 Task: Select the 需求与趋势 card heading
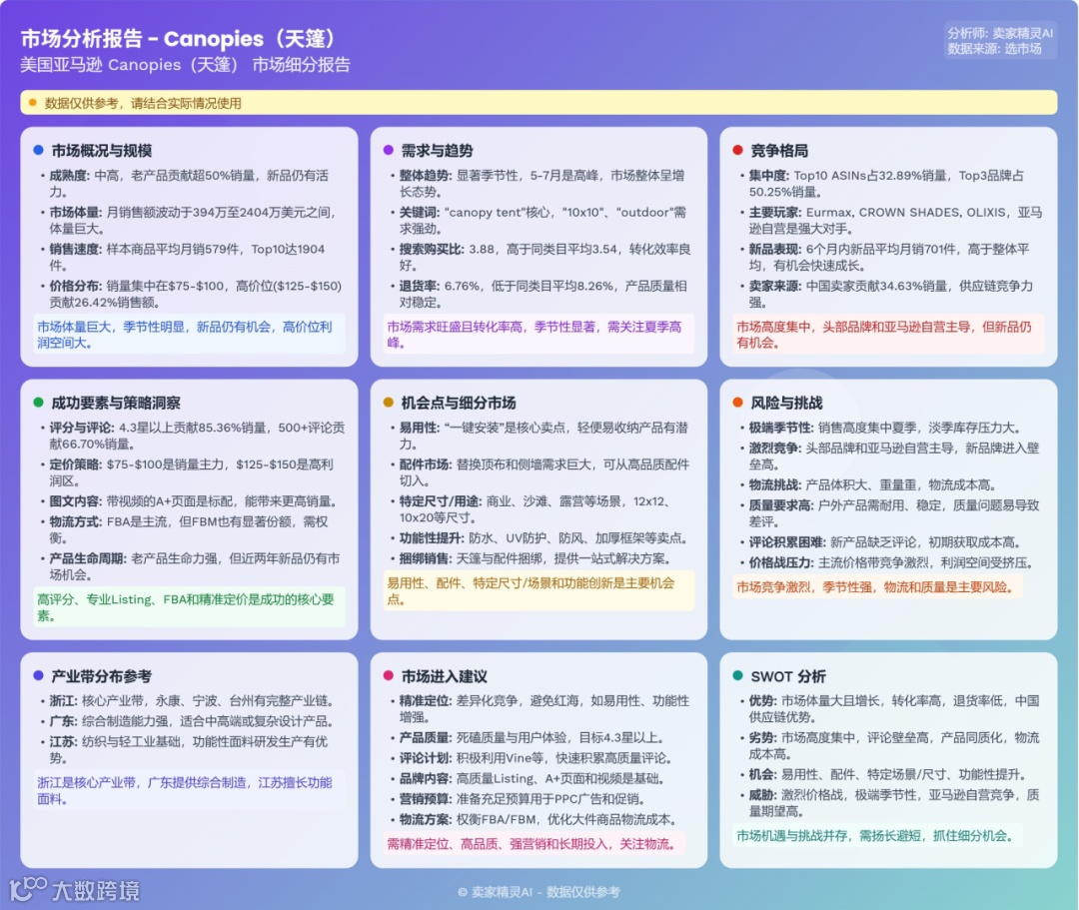click(437, 151)
